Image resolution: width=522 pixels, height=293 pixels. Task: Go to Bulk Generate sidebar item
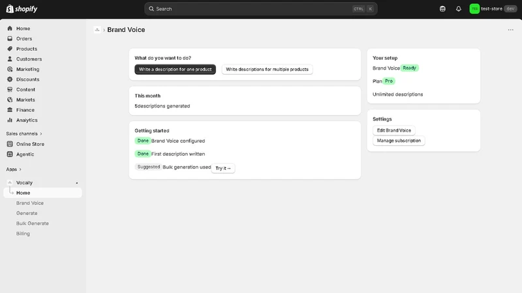click(x=32, y=223)
